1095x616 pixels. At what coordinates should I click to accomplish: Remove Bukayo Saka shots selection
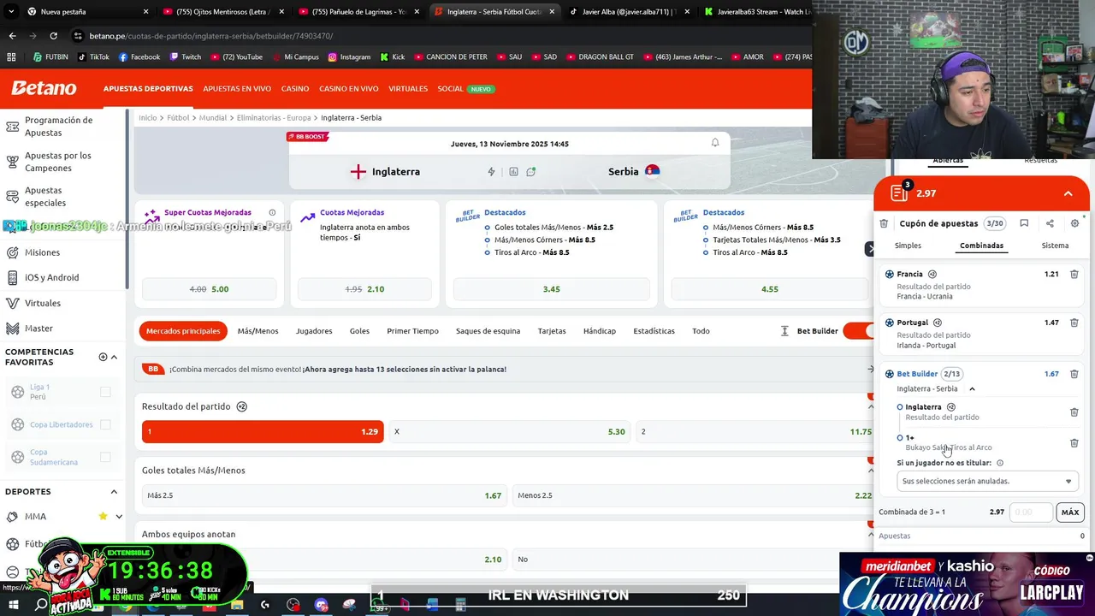coord(1074,443)
